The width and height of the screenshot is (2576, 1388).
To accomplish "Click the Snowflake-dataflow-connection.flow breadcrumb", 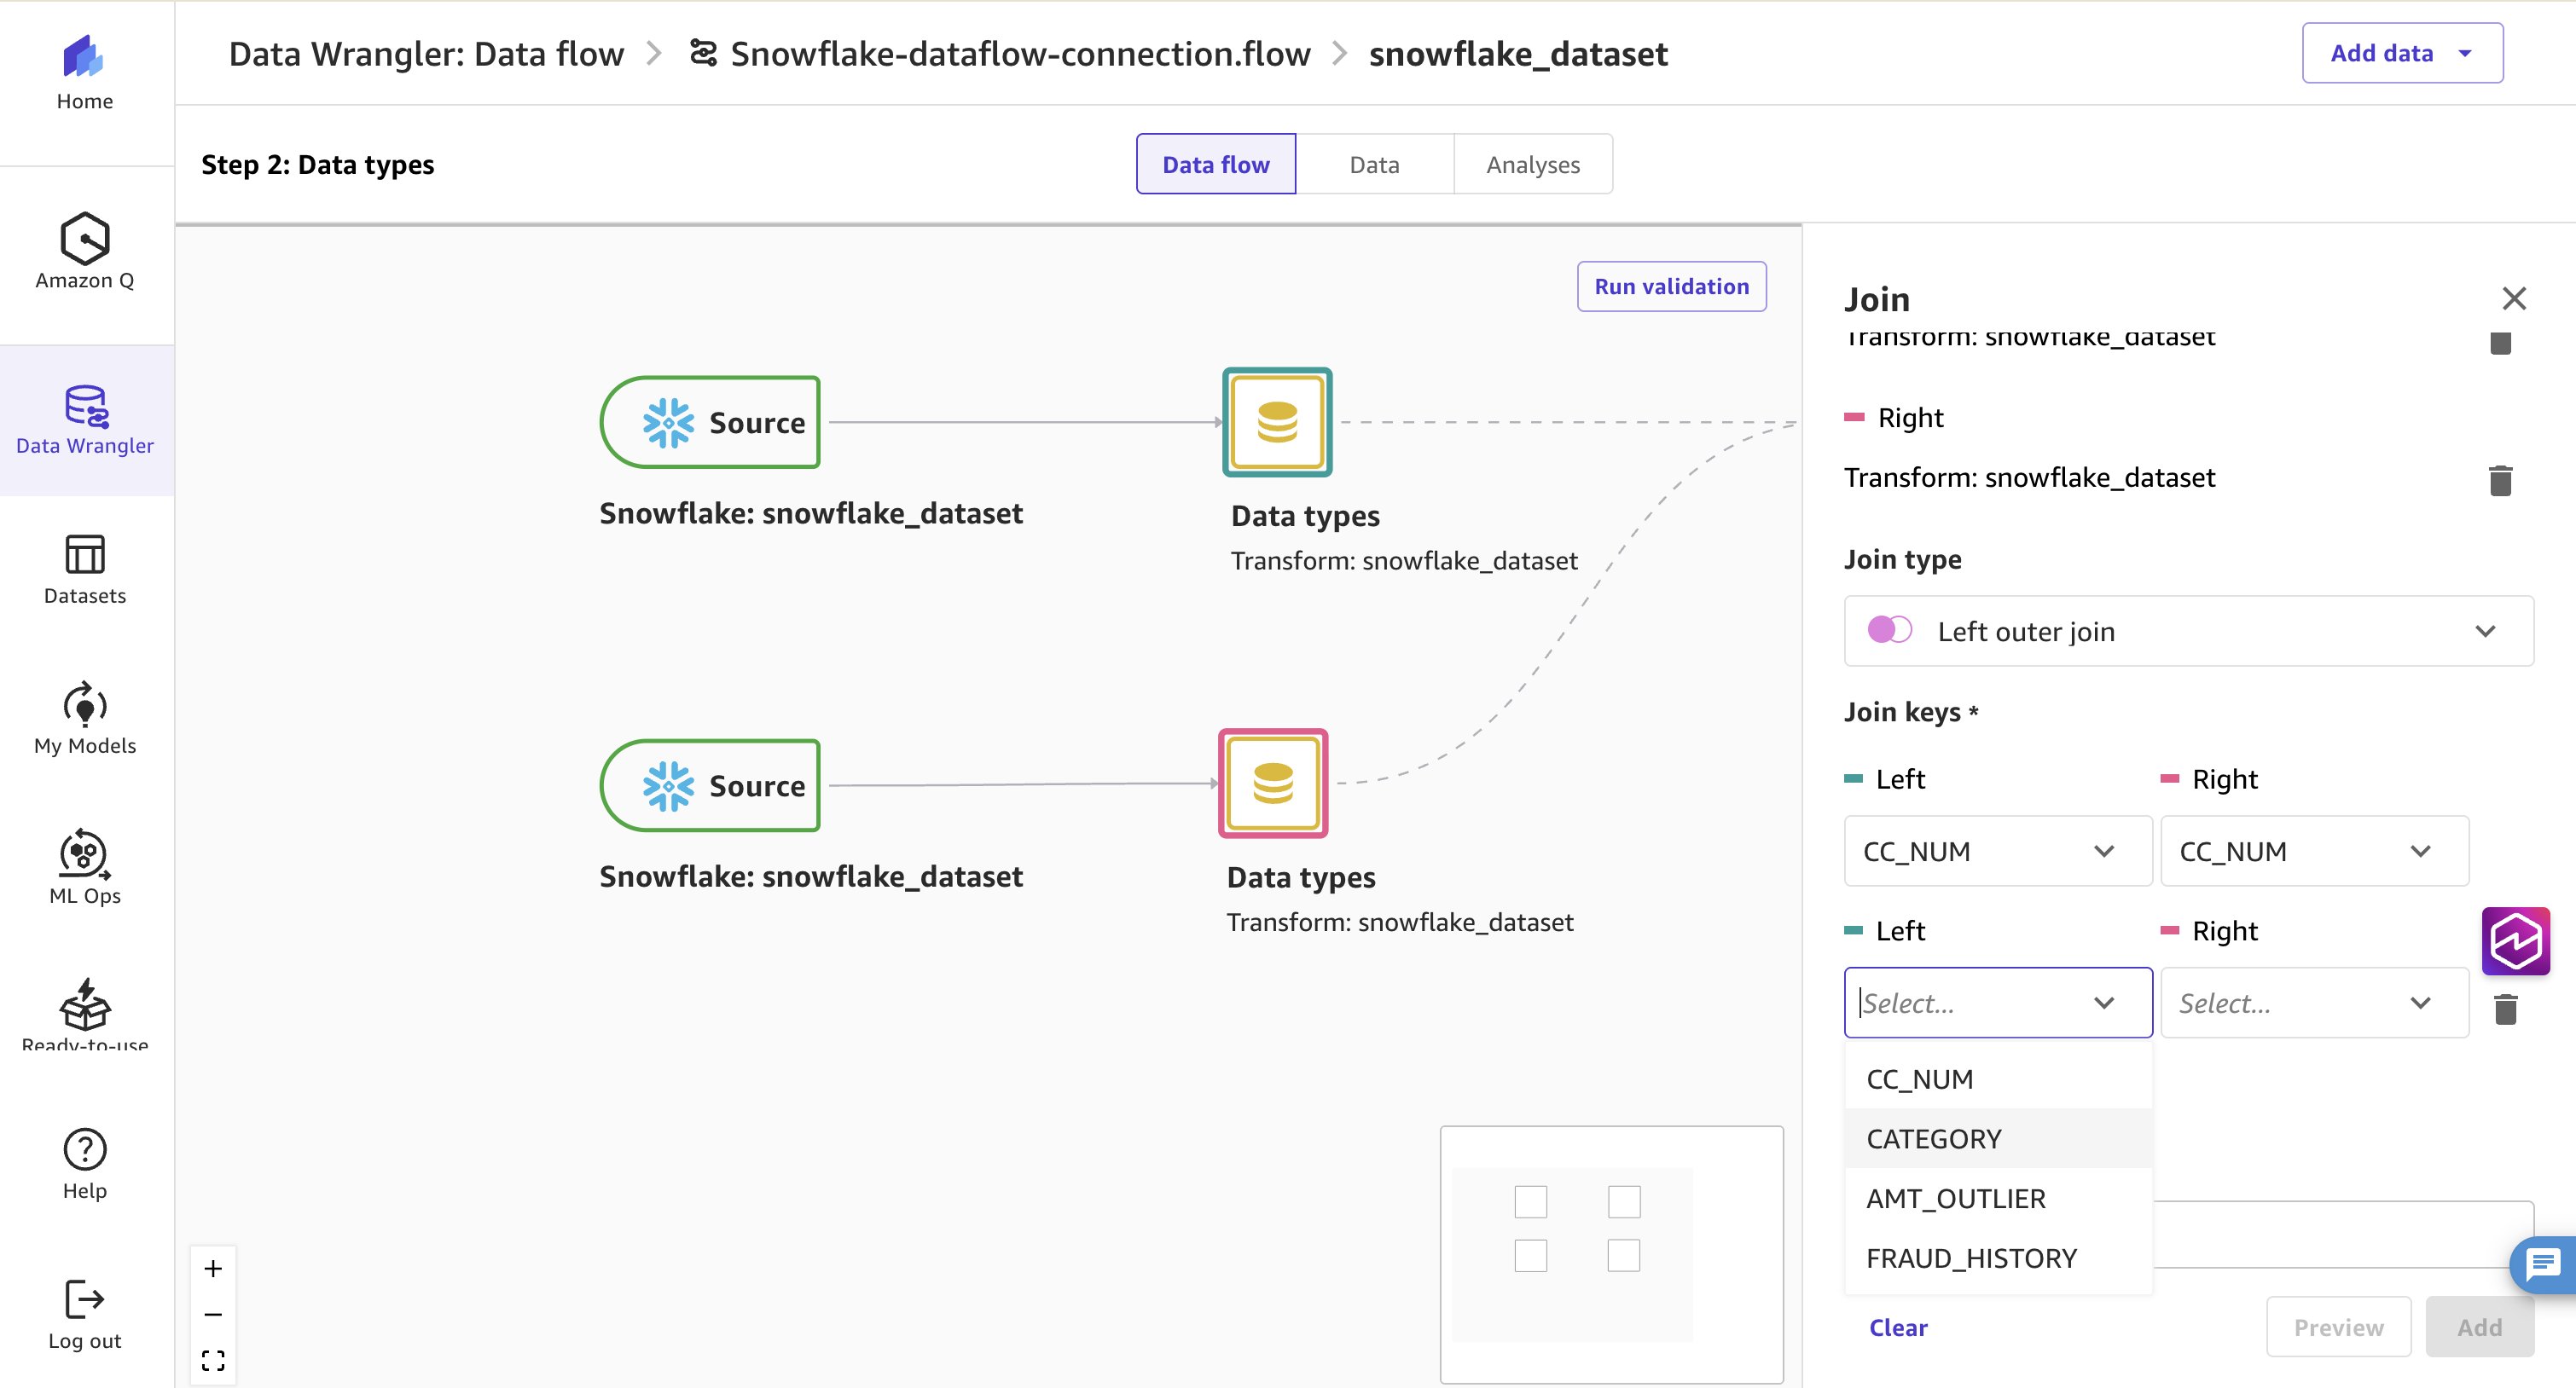I will [x=1020, y=53].
